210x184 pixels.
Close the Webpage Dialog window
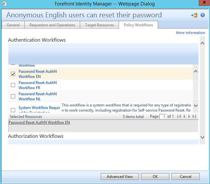(x=204, y=3)
